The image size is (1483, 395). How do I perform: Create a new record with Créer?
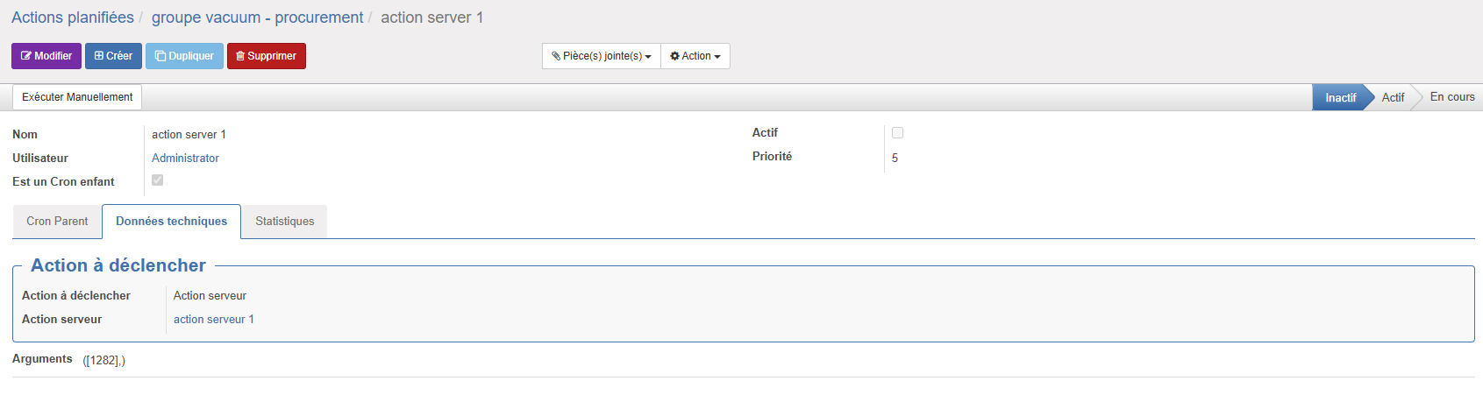[x=113, y=56]
